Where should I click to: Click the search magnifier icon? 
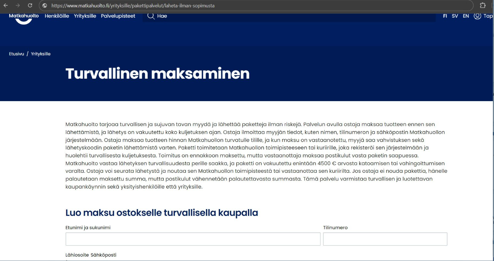(x=151, y=16)
